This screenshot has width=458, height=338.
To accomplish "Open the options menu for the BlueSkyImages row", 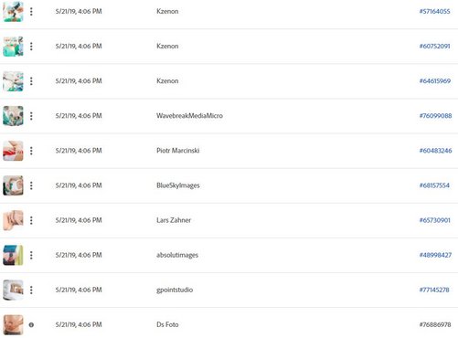I will coord(31,185).
